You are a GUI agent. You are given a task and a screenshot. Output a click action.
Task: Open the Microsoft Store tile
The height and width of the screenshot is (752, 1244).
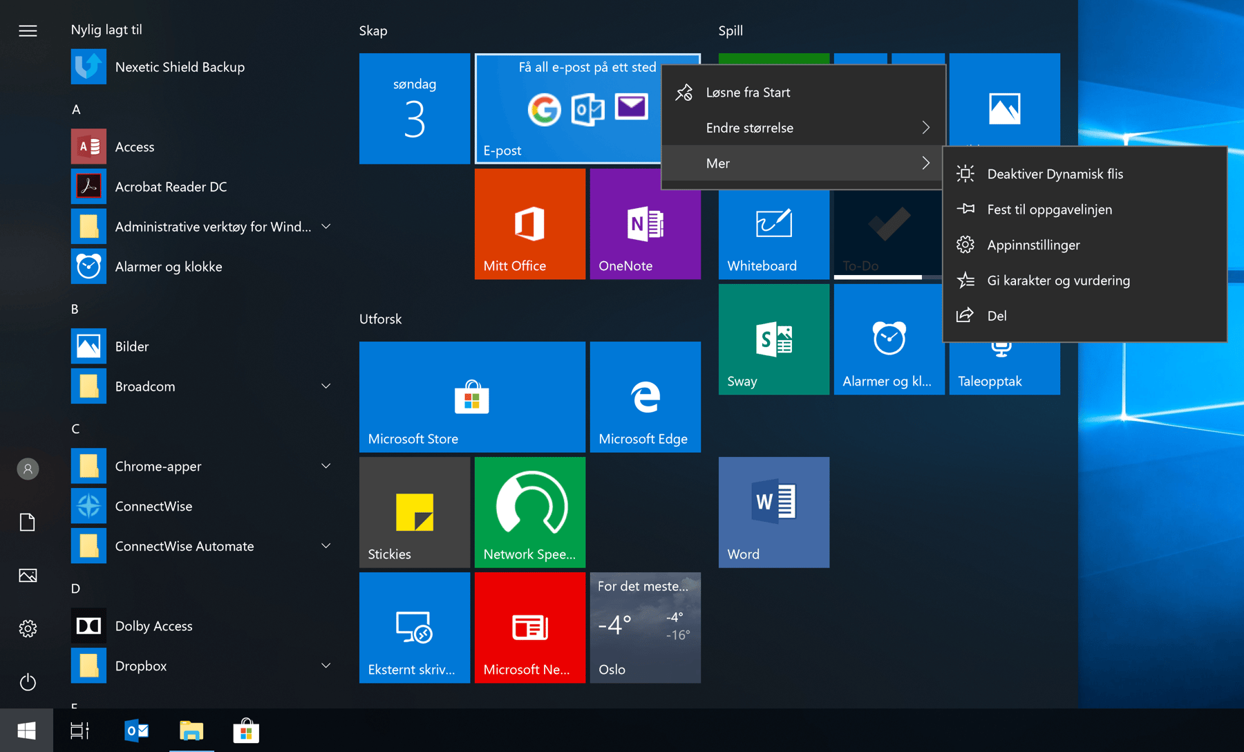(471, 397)
